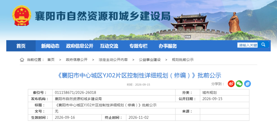Go to 政府信息公开 breadcrumb link

77,60
